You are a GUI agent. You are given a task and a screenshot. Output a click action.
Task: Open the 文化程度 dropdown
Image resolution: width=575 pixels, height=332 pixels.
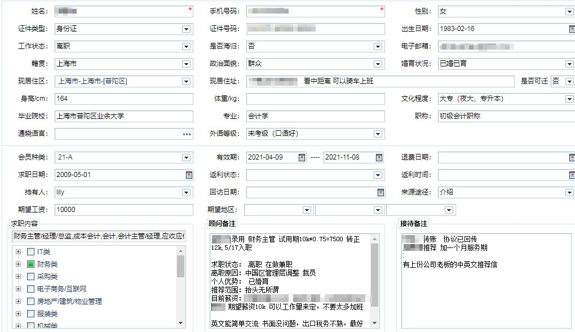[x=569, y=99]
